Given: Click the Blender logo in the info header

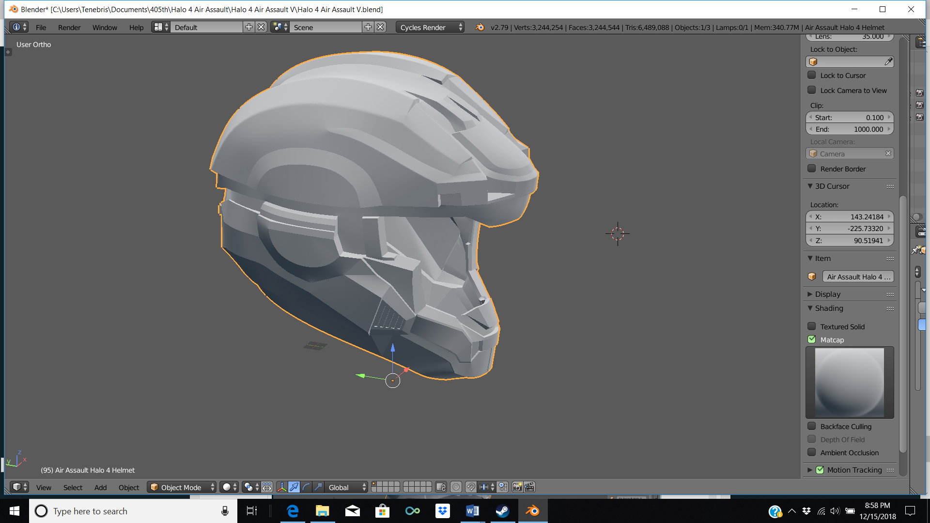Looking at the screenshot, I should pos(480,27).
